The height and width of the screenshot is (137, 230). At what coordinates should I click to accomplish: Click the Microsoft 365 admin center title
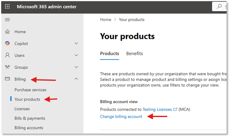(x=47, y=7)
